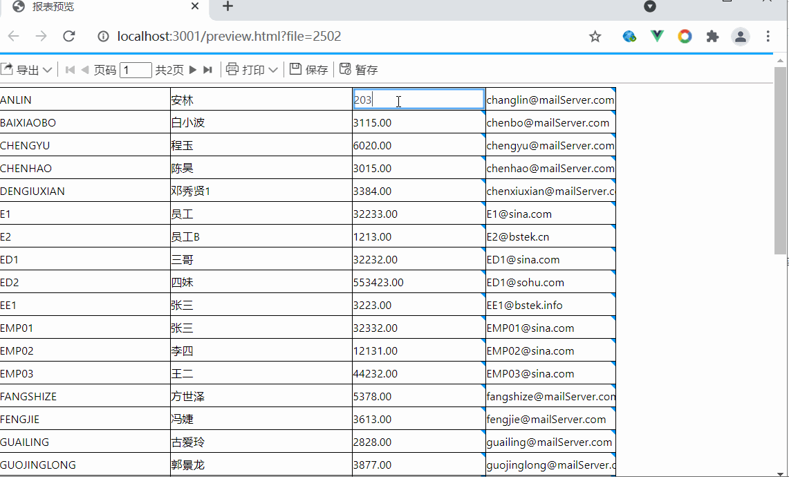This screenshot has width=789, height=477.
Task: Click the scrollbar up arrow
Action: coord(779,59)
